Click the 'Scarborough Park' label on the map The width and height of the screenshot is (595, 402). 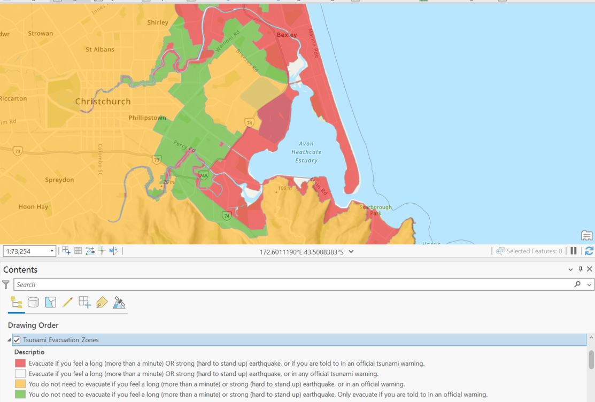point(376,210)
